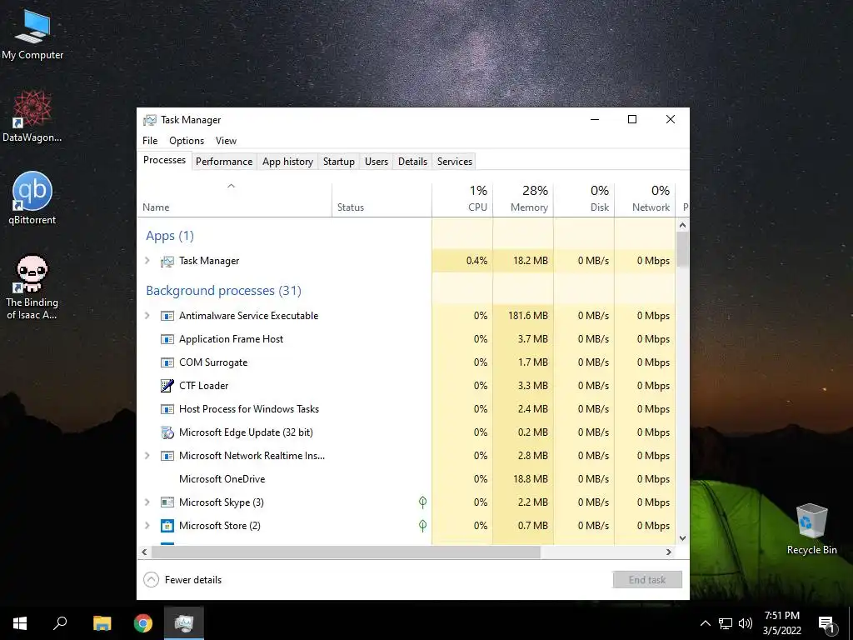Screen dimensions: 853x640
Task: Click the horizontal scrollbar thumb
Action: [346, 552]
